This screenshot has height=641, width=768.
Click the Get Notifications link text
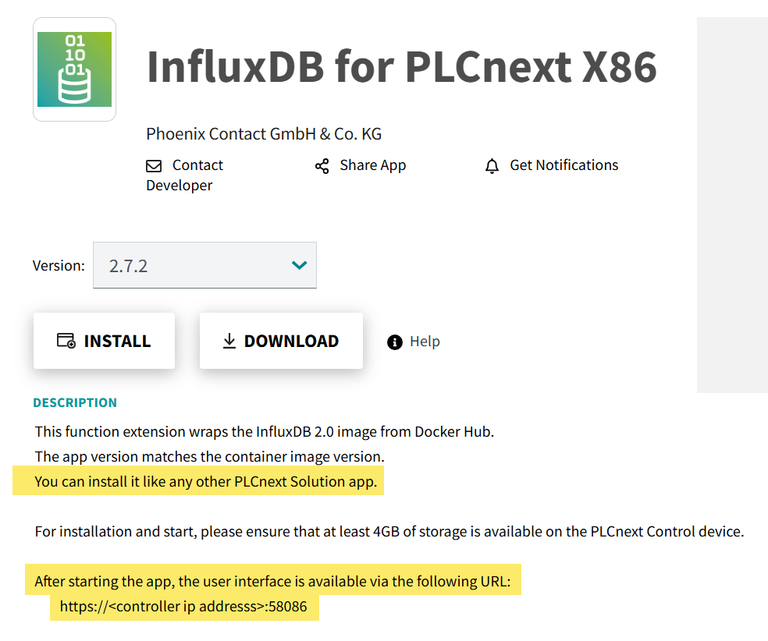(564, 165)
